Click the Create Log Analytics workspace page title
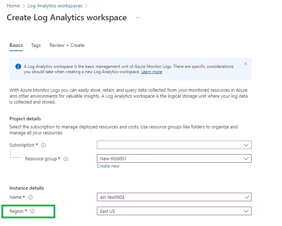This screenshot has width=282, height=226. 67,17
